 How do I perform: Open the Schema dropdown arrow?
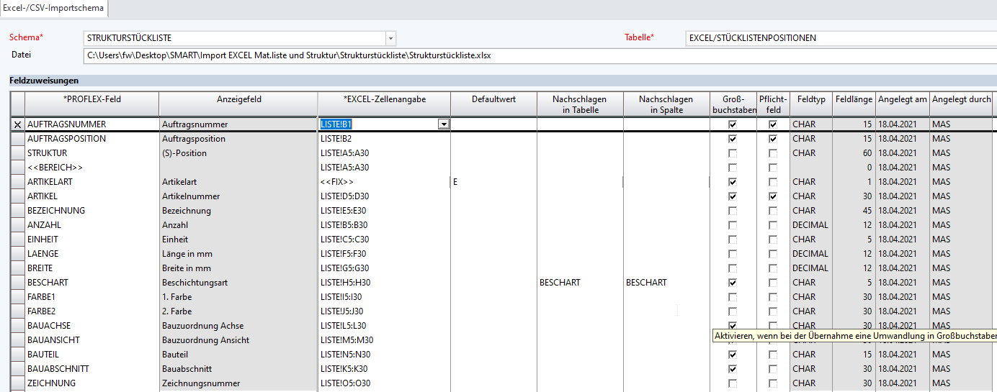[x=390, y=38]
